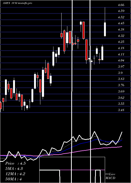The image size is (131, 183).
Task: Click the Price : 4.5 readout
Action: coord(15,163)
